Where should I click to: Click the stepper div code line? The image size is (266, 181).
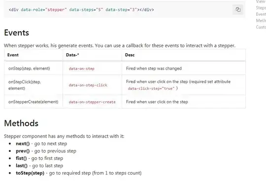[x=81, y=10]
